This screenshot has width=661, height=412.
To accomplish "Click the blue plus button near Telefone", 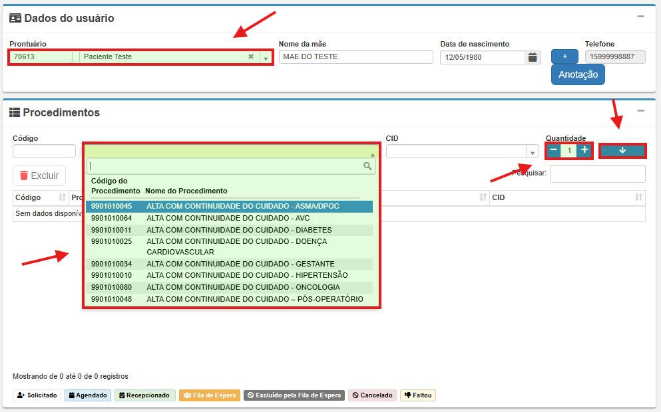I will pyautogui.click(x=564, y=56).
